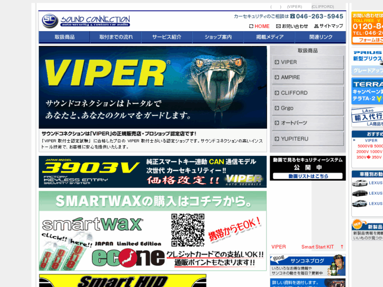Click the arrow icon beside AMPIRE
Screen dimensions: 383x287
277,77
